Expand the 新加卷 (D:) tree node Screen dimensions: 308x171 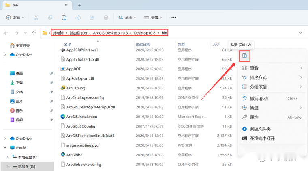point(7,167)
